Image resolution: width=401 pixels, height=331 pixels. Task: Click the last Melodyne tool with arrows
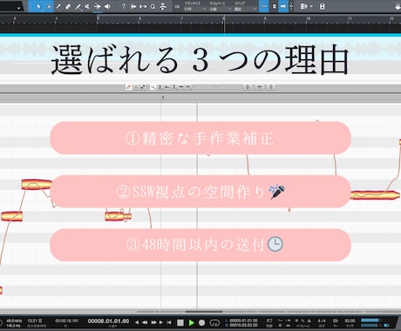coord(188,87)
